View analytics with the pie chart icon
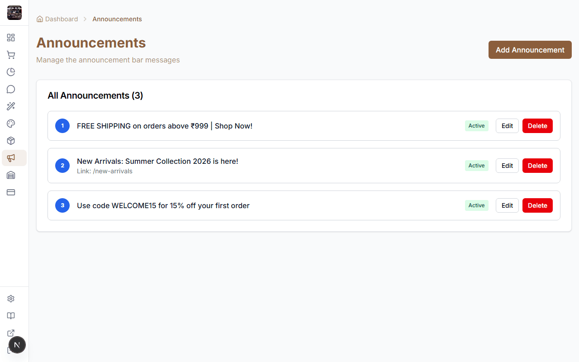The height and width of the screenshot is (362, 579). click(11, 72)
